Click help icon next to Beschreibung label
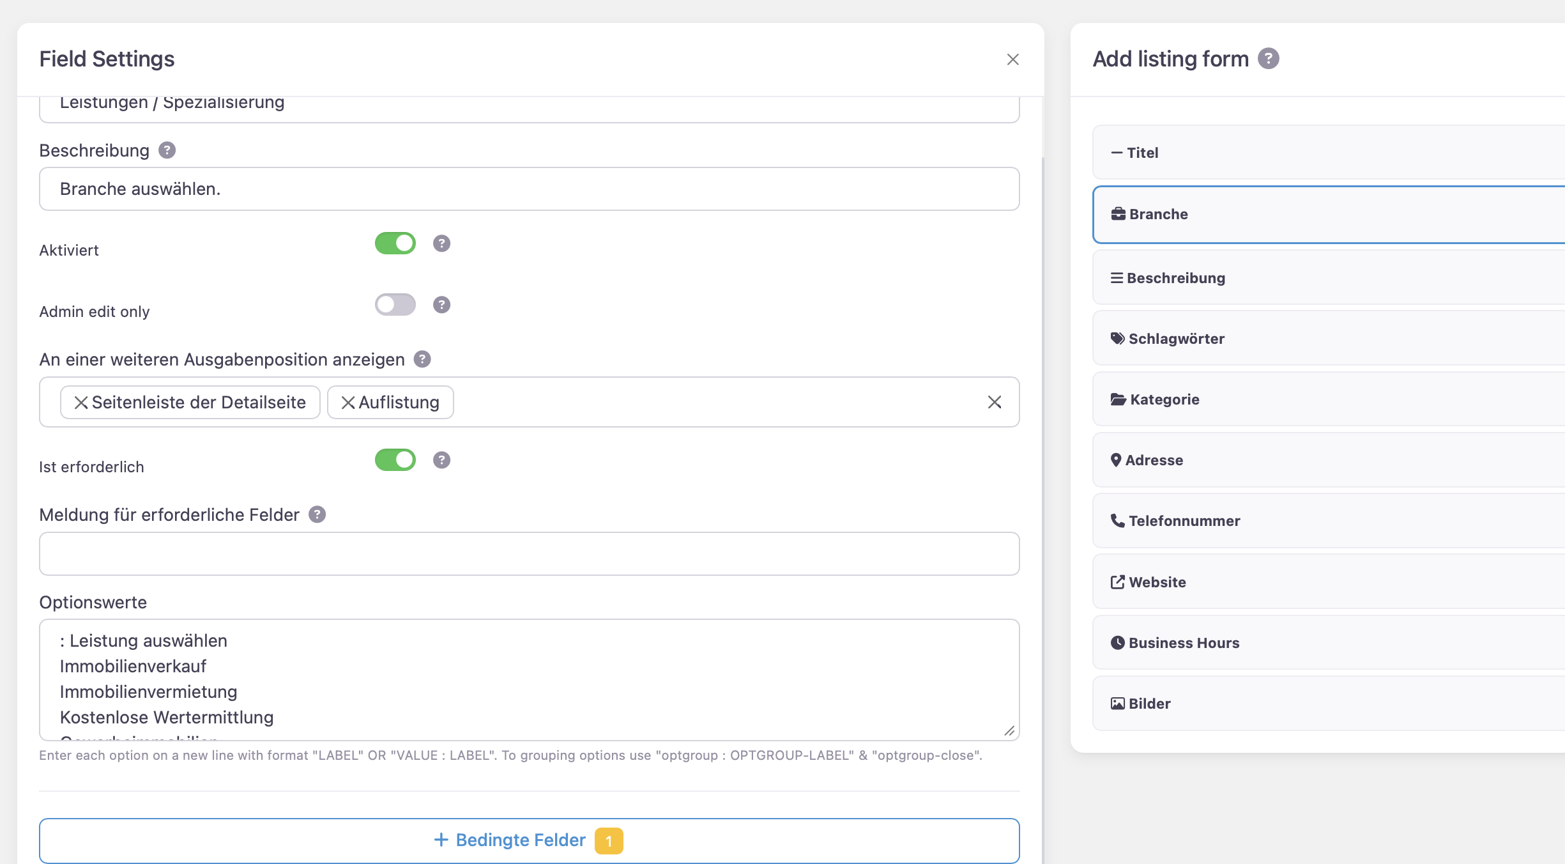Screen dimensions: 1565x864 click(x=167, y=150)
